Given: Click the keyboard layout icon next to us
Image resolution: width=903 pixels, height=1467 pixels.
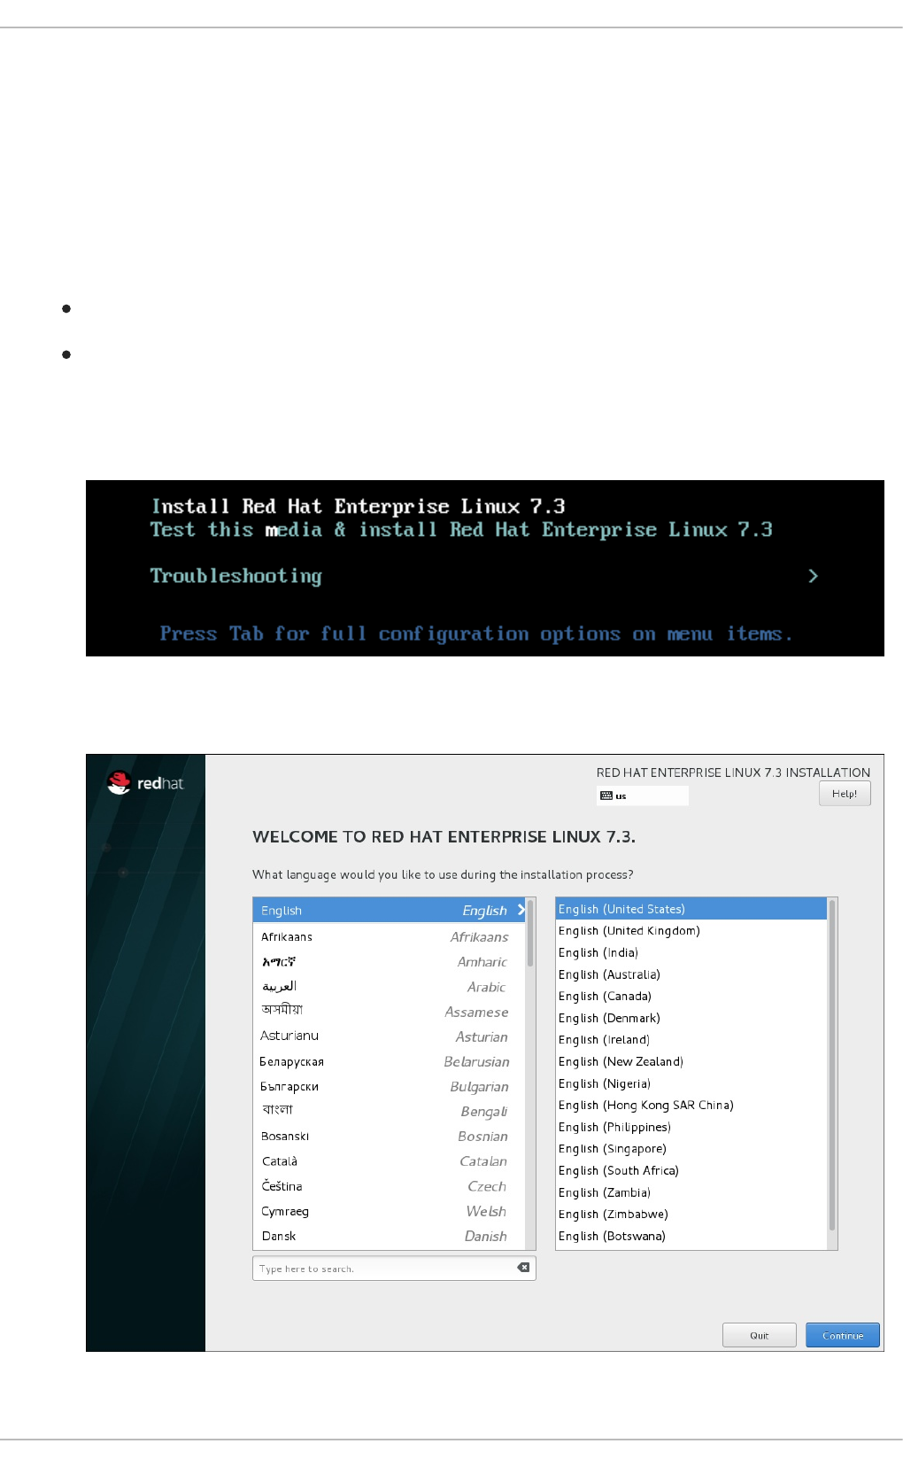Looking at the screenshot, I should pyautogui.click(x=606, y=796).
